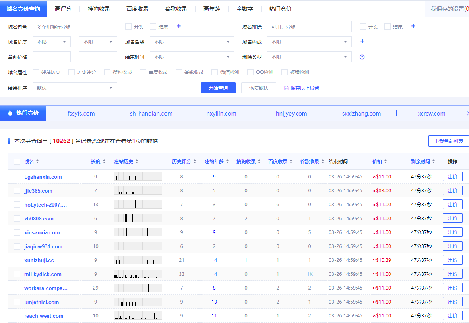Sort by 长度 column arrows
Image resolution: width=469 pixels, height=323 pixels.
(104, 161)
